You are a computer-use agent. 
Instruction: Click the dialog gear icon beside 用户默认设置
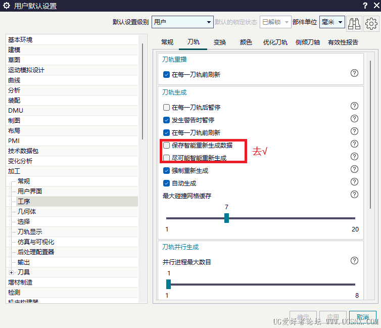[x=7, y=6]
